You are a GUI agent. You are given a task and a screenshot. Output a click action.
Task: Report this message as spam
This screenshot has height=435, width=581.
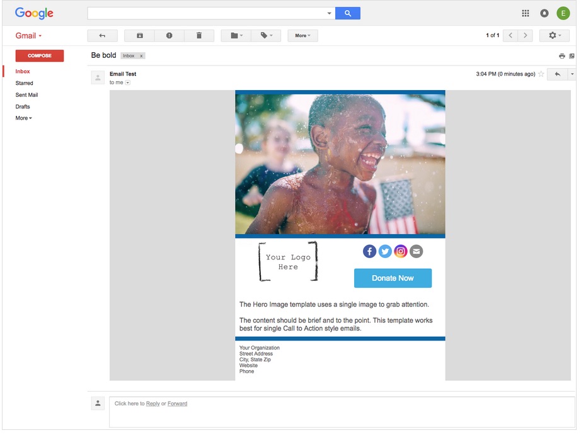[170, 35]
